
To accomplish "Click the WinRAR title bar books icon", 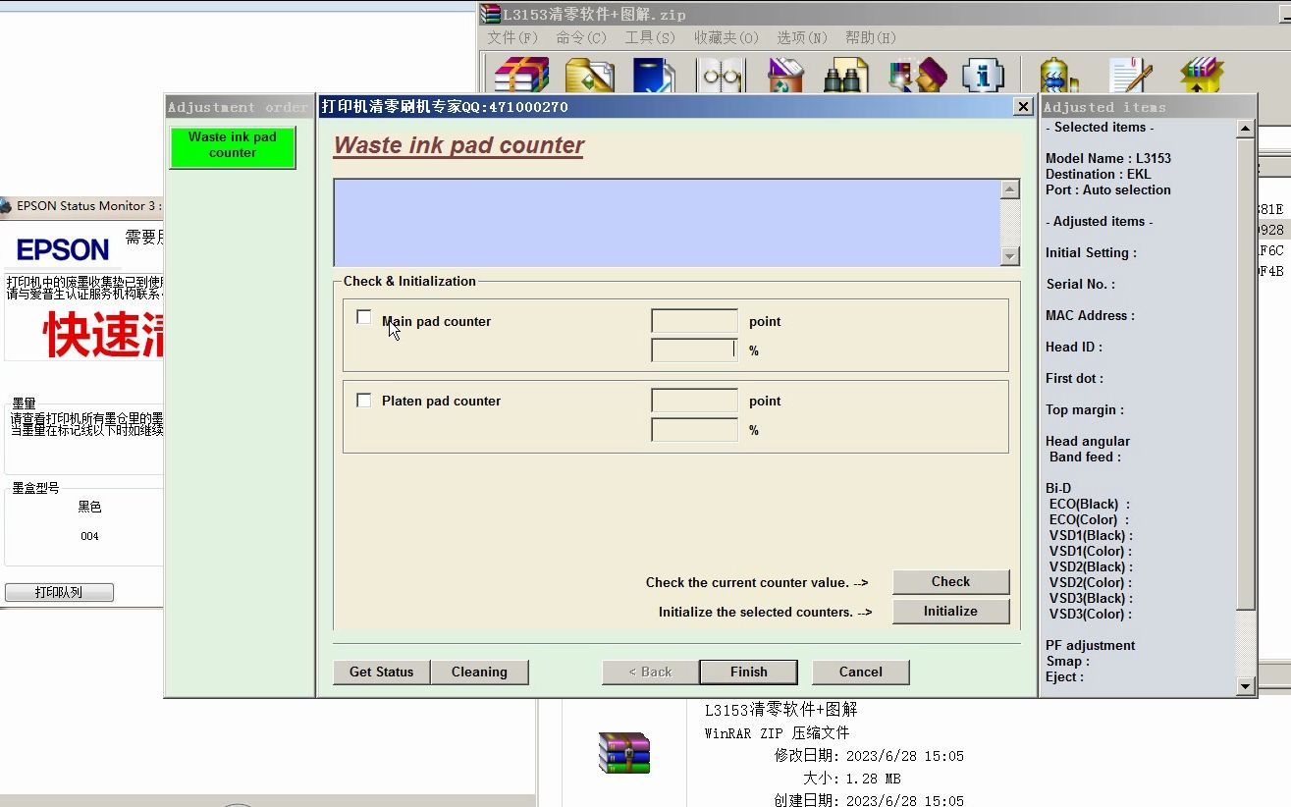I will pos(490,14).
